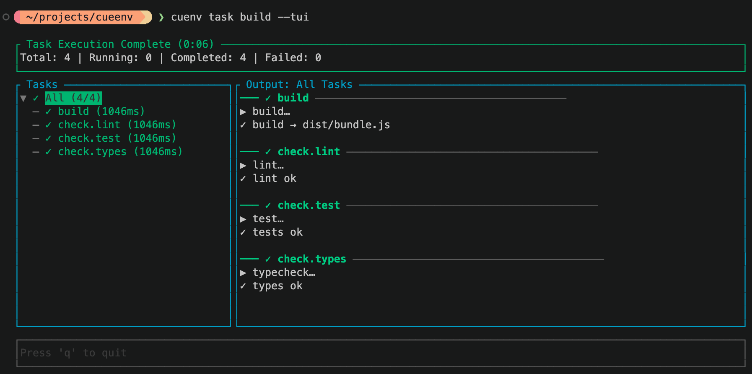This screenshot has height=374, width=752.
Task: Click the Output: All Tasks panel title
Action: coord(299,85)
